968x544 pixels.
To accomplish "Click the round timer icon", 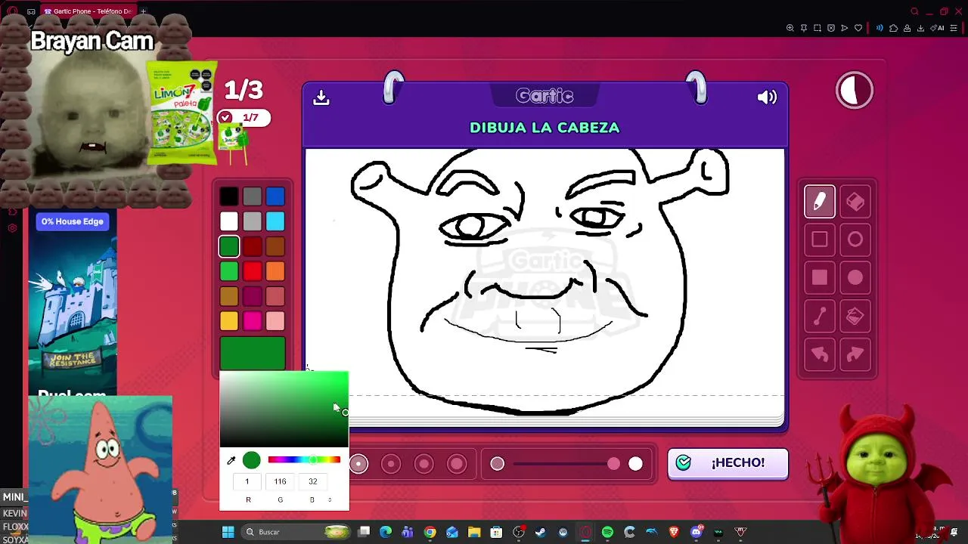I will (855, 91).
